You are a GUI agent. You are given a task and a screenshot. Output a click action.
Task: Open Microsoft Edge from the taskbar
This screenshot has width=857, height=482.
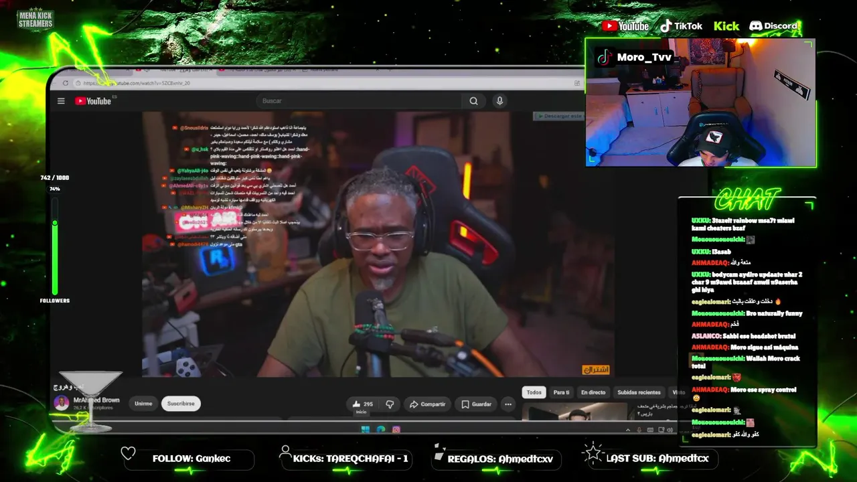coord(381,429)
